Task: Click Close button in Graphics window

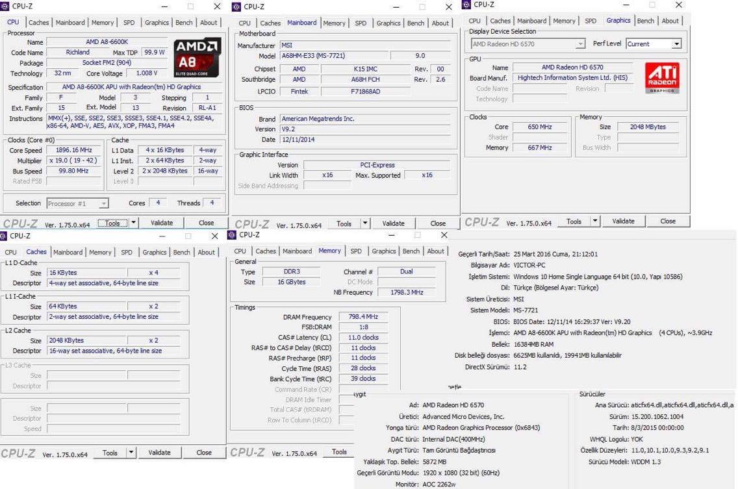Action: click(668, 221)
